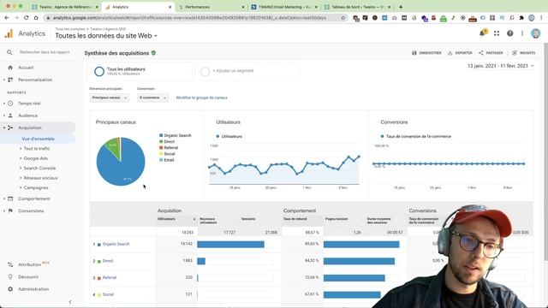Click the browser home icon
Viewport: 548px width, 308px height.
point(36,18)
